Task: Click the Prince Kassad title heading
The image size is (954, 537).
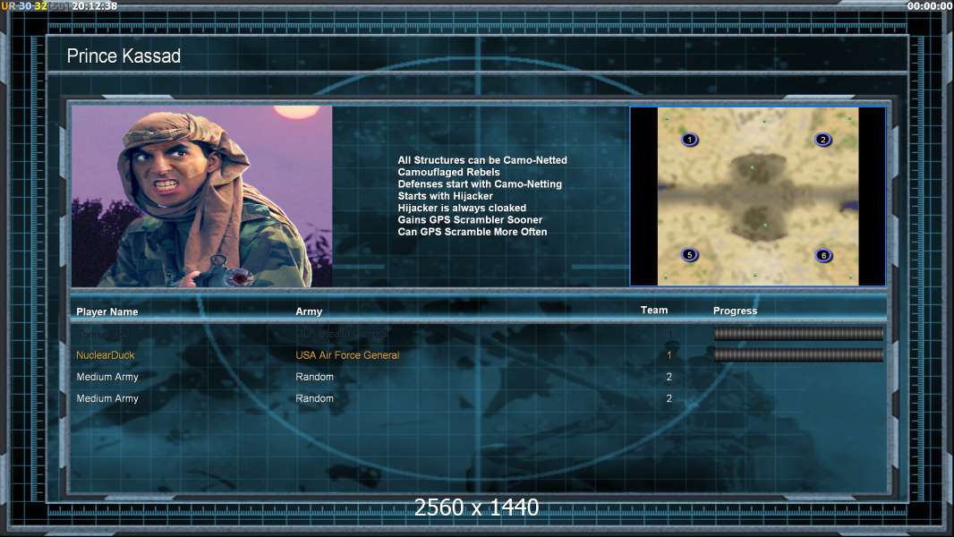Action: [x=124, y=56]
